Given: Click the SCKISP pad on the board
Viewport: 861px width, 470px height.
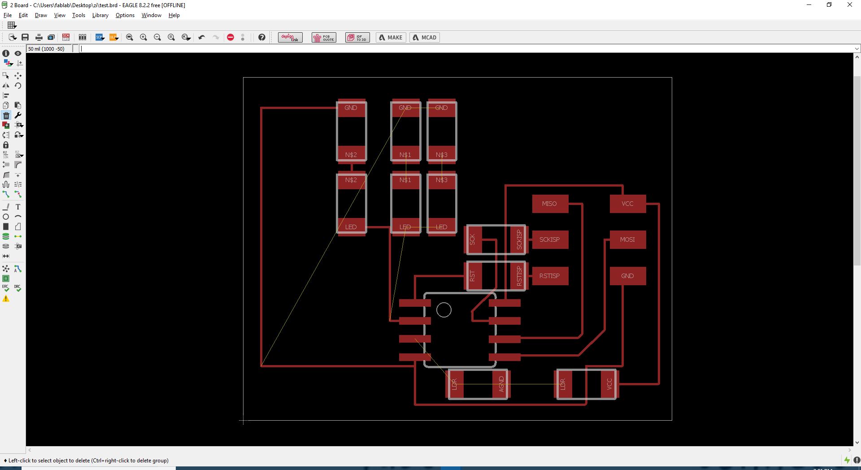Looking at the screenshot, I should pyautogui.click(x=550, y=240).
